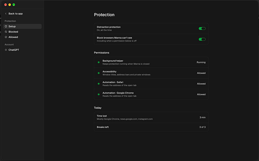The image size is (259, 161).
Task: Select the Accessibility permission label
Action: (109, 71)
